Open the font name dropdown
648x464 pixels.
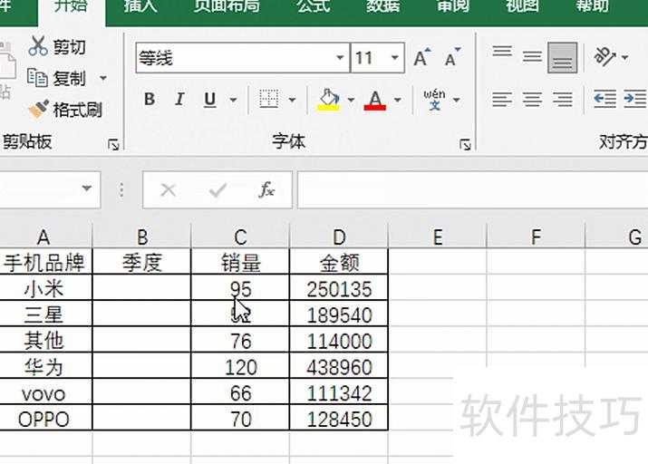click(340, 57)
